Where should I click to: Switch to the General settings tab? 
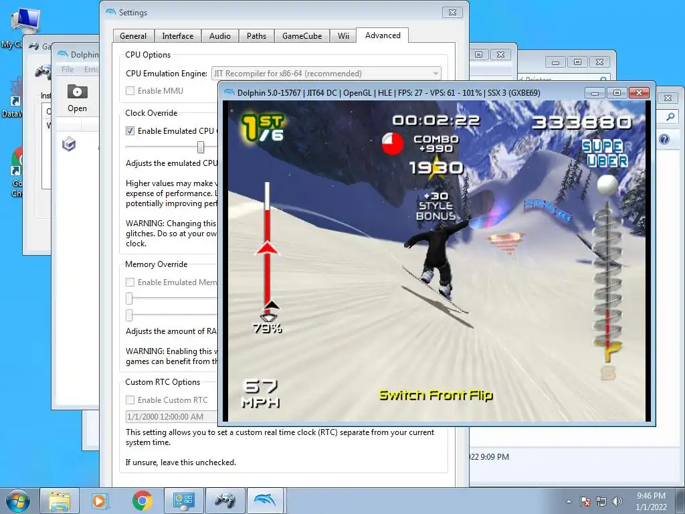133,36
